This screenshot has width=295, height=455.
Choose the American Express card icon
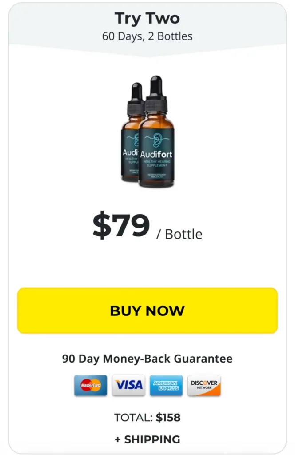tap(166, 385)
